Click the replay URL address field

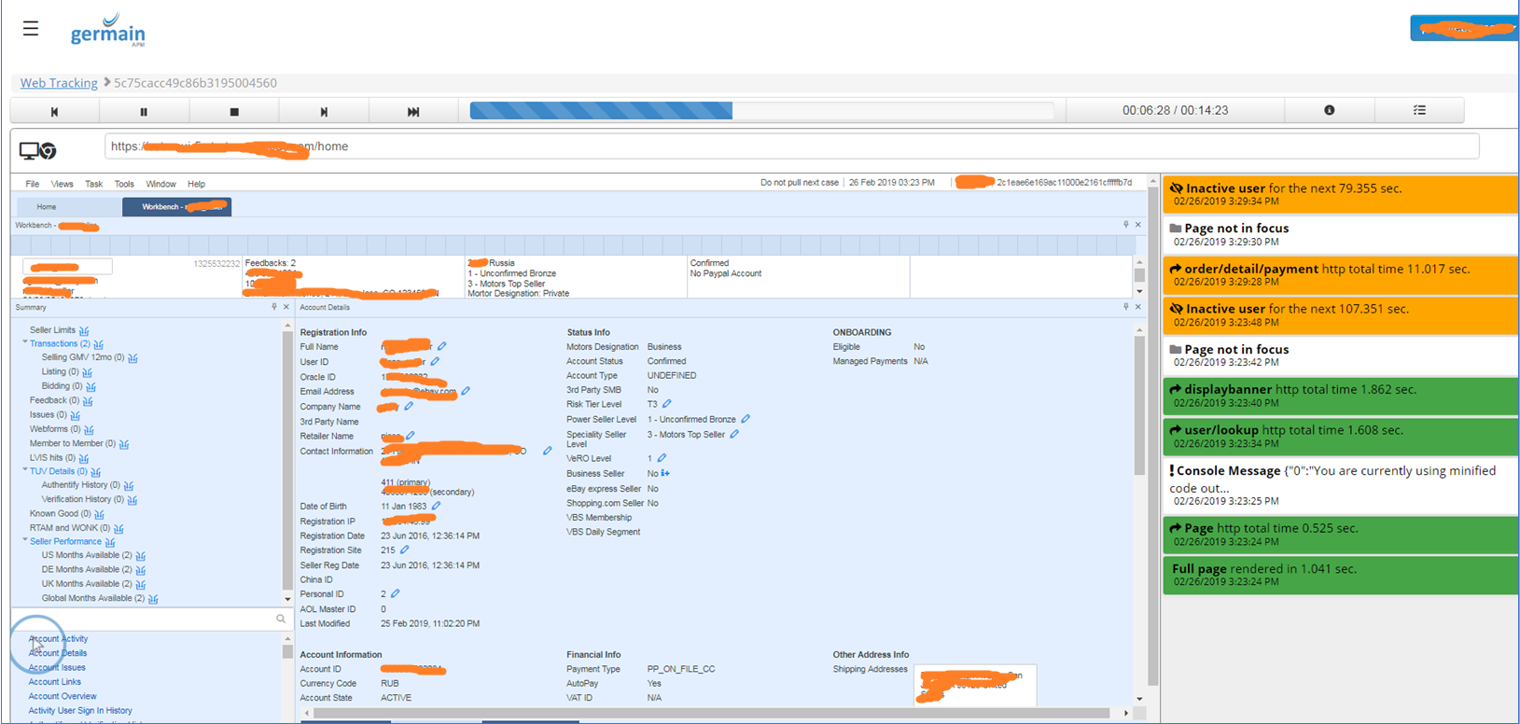click(791, 146)
